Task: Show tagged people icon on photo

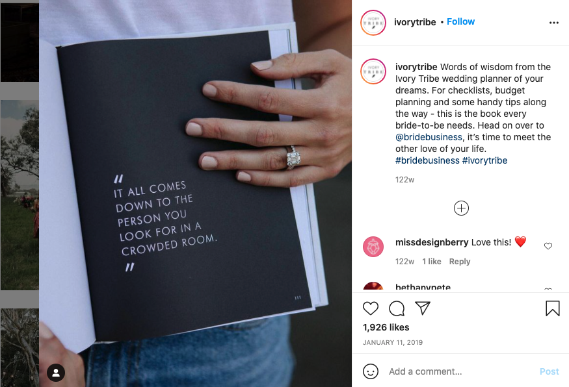Action: point(56,373)
